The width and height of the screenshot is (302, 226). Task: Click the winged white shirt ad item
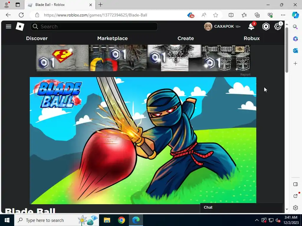174,58
